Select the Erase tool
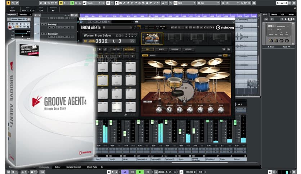The height and width of the screenshot is (174, 301). pyautogui.click(x=128, y=3)
